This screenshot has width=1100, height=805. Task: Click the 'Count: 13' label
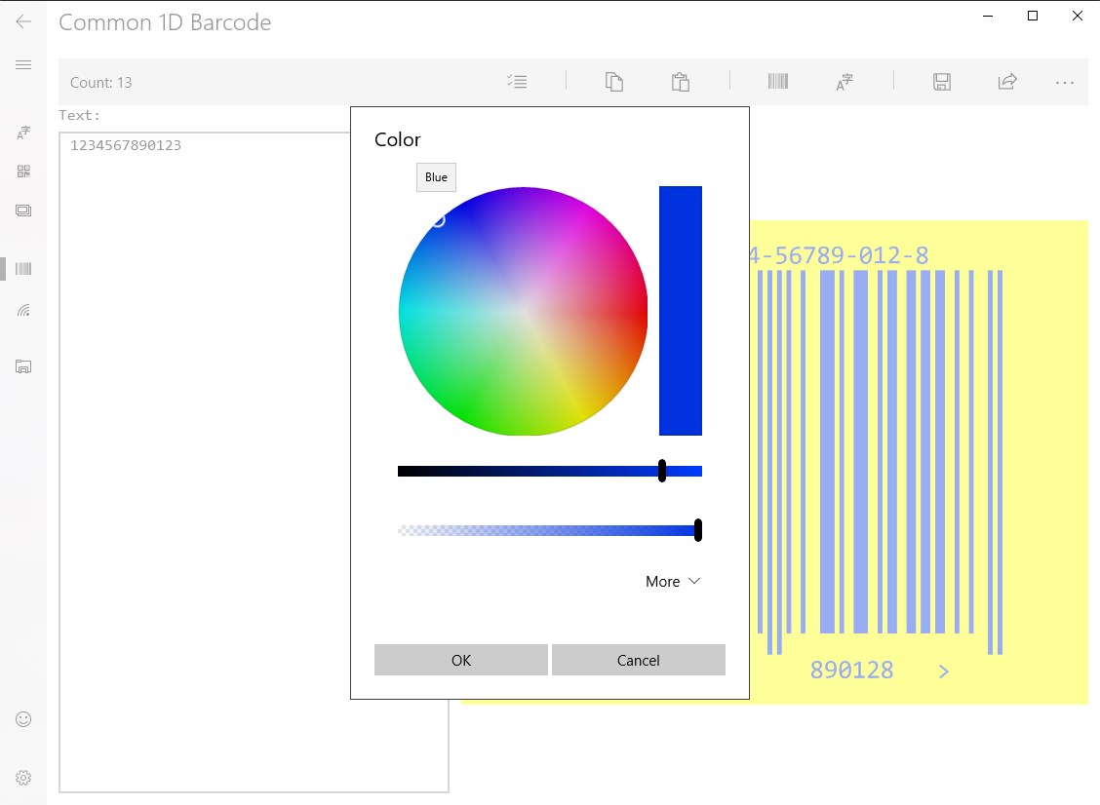101,83
